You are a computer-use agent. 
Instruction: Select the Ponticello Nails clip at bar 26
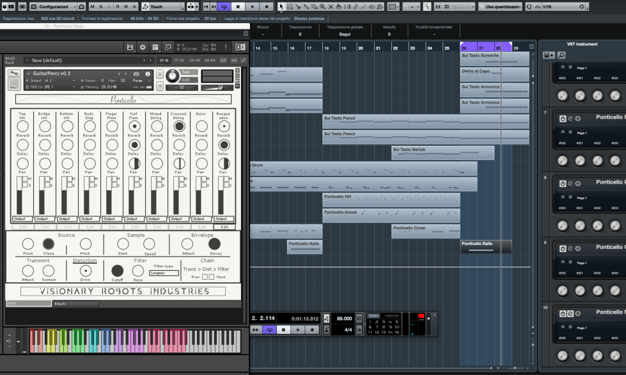pyautogui.click(x=485, y=247)
